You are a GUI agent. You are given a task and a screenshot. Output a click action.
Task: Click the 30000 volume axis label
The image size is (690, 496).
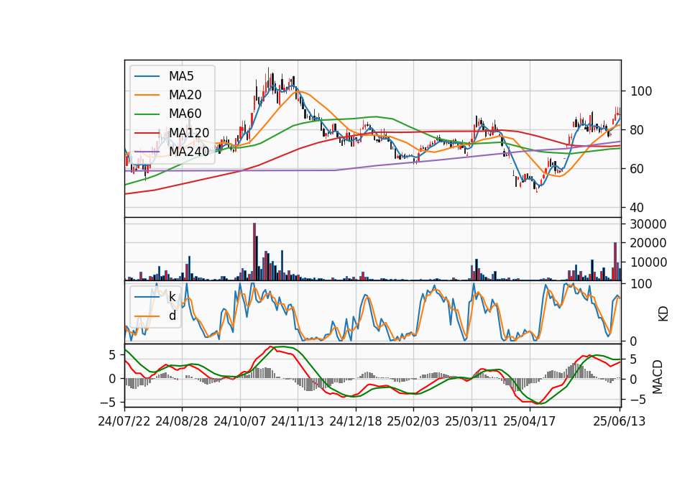(x=648, y=224)
